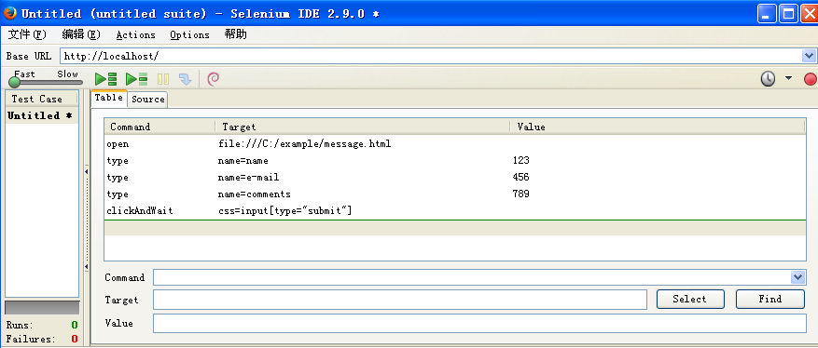Image resolution: width=818 pixels, height=348 pixels.
Task: Expand the Command dropdown arrow
Action: (x=797, y=277)
